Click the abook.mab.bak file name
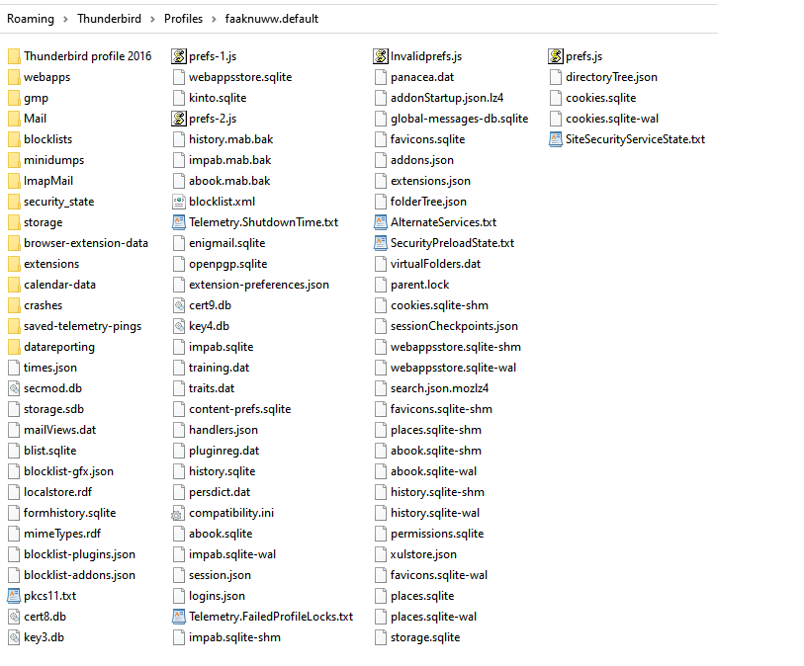Screen dimensions: 804x666 click(229, 181)
